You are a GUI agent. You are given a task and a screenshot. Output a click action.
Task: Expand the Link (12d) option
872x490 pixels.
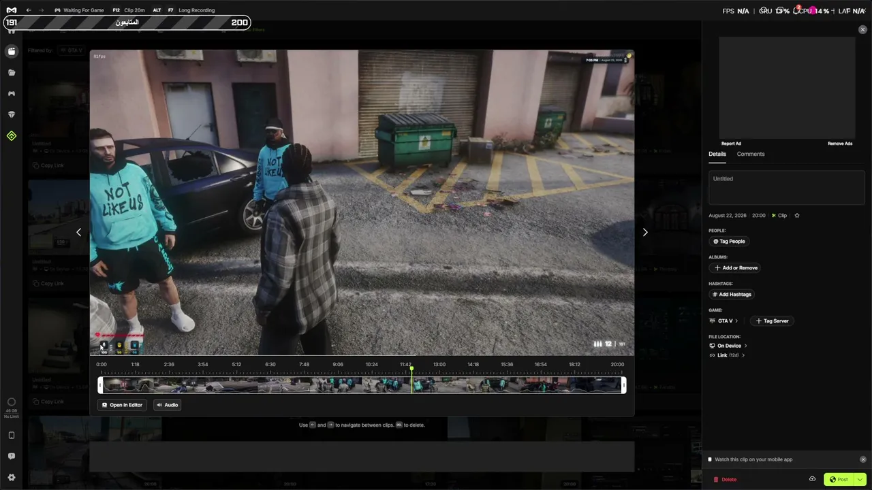coord(727,355)
